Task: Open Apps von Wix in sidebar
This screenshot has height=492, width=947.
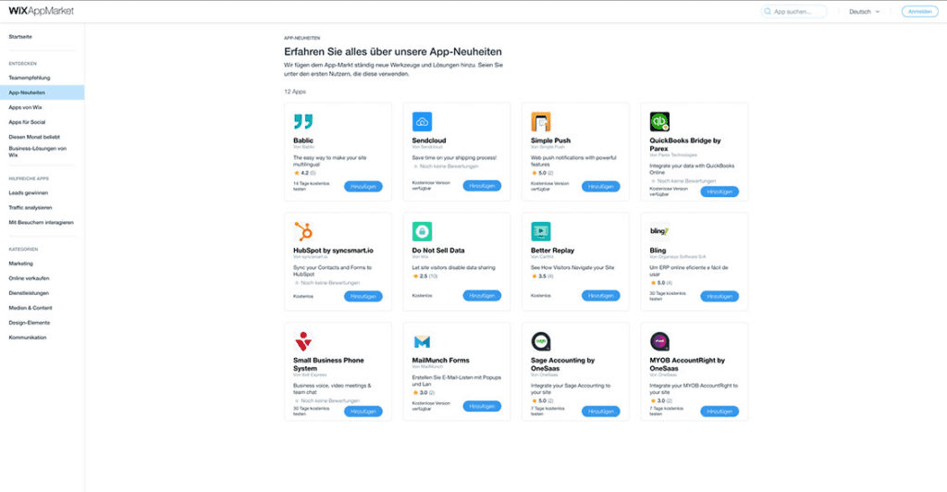Action: coord(25,107)
